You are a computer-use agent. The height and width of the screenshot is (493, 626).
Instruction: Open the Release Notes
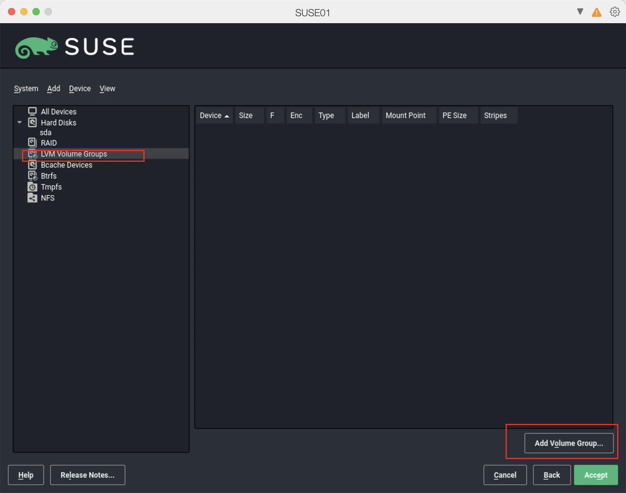coord(87,475)
